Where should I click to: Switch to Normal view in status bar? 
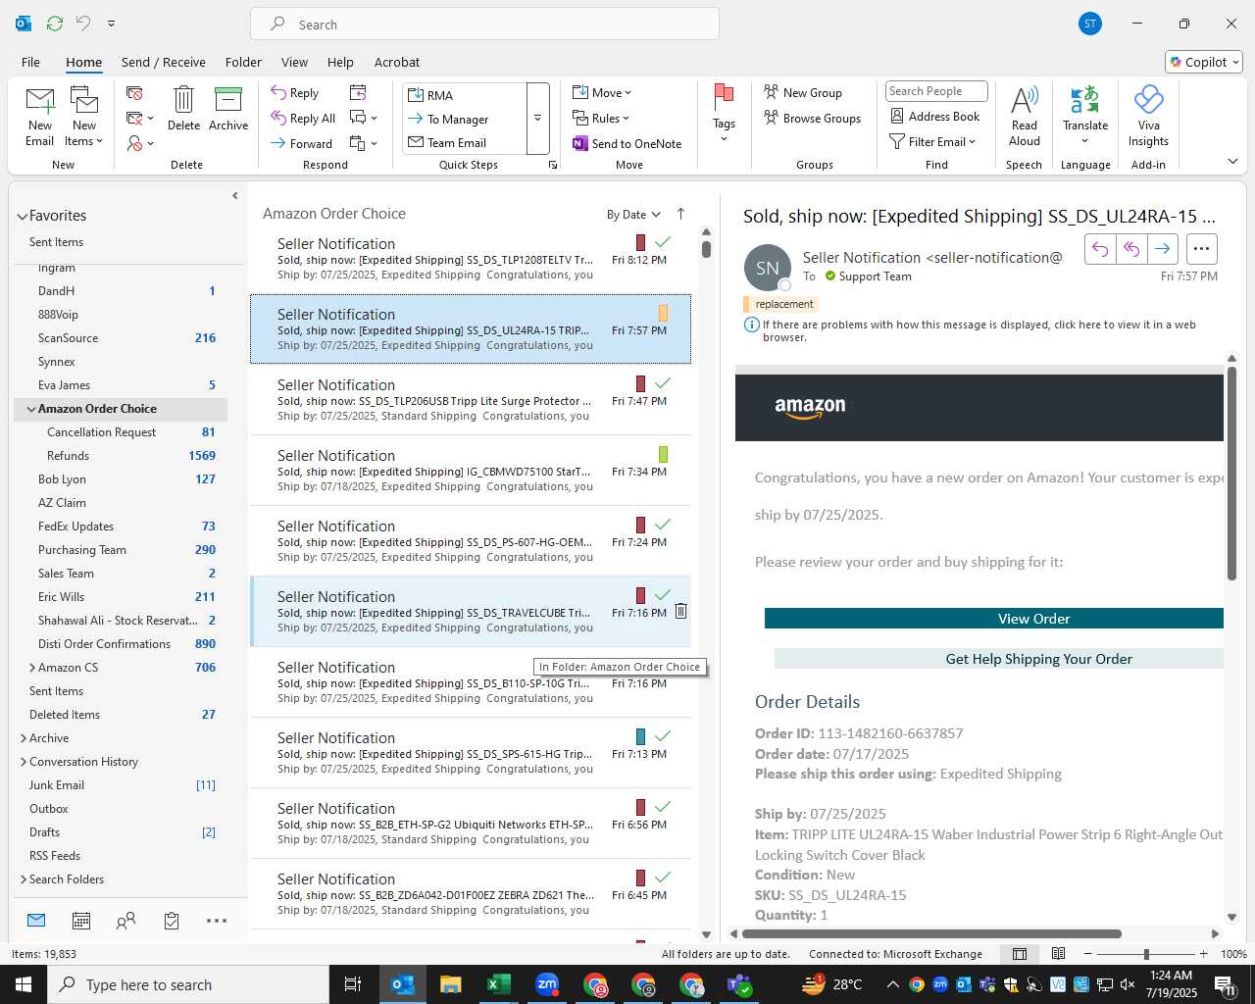(1020, 954)
